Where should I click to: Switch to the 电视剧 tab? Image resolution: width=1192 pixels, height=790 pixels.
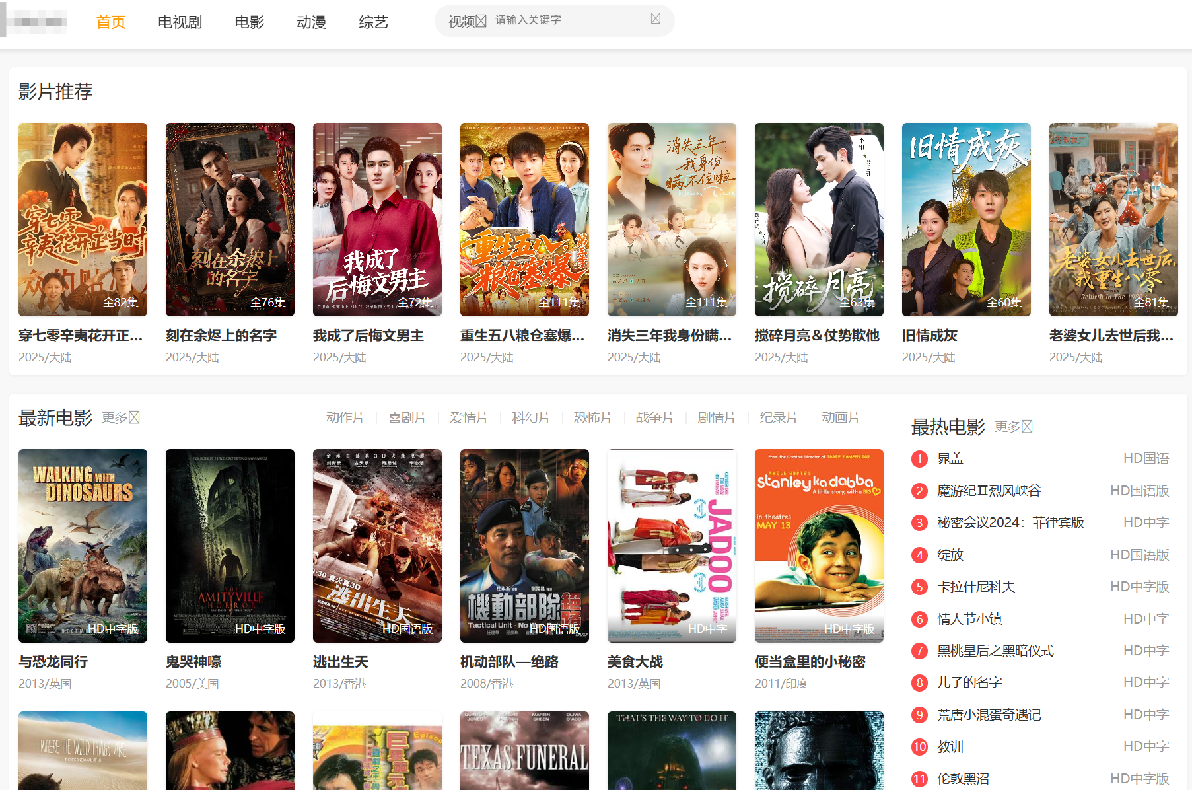[x=180, y=22]
